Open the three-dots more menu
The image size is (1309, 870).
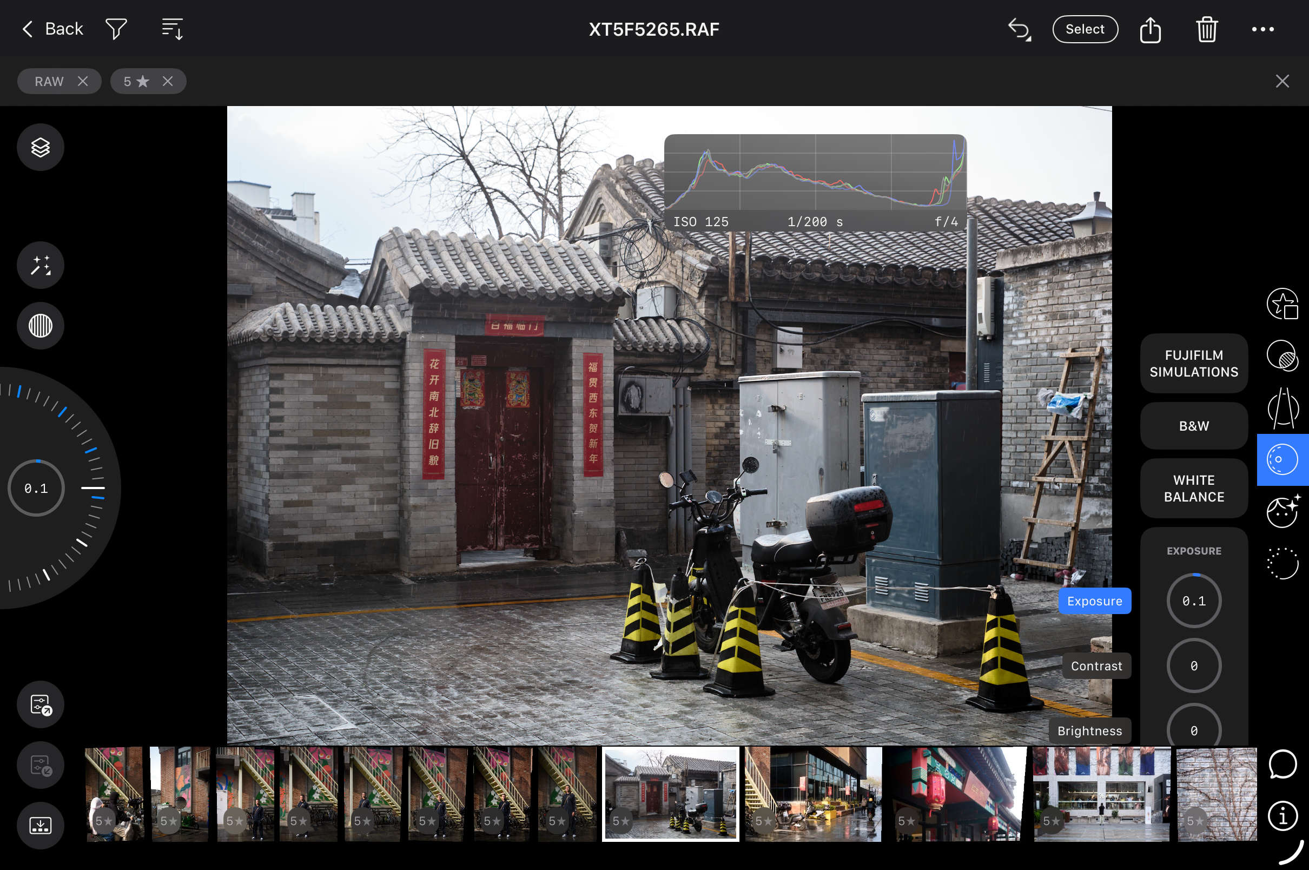click(1262, 29)
